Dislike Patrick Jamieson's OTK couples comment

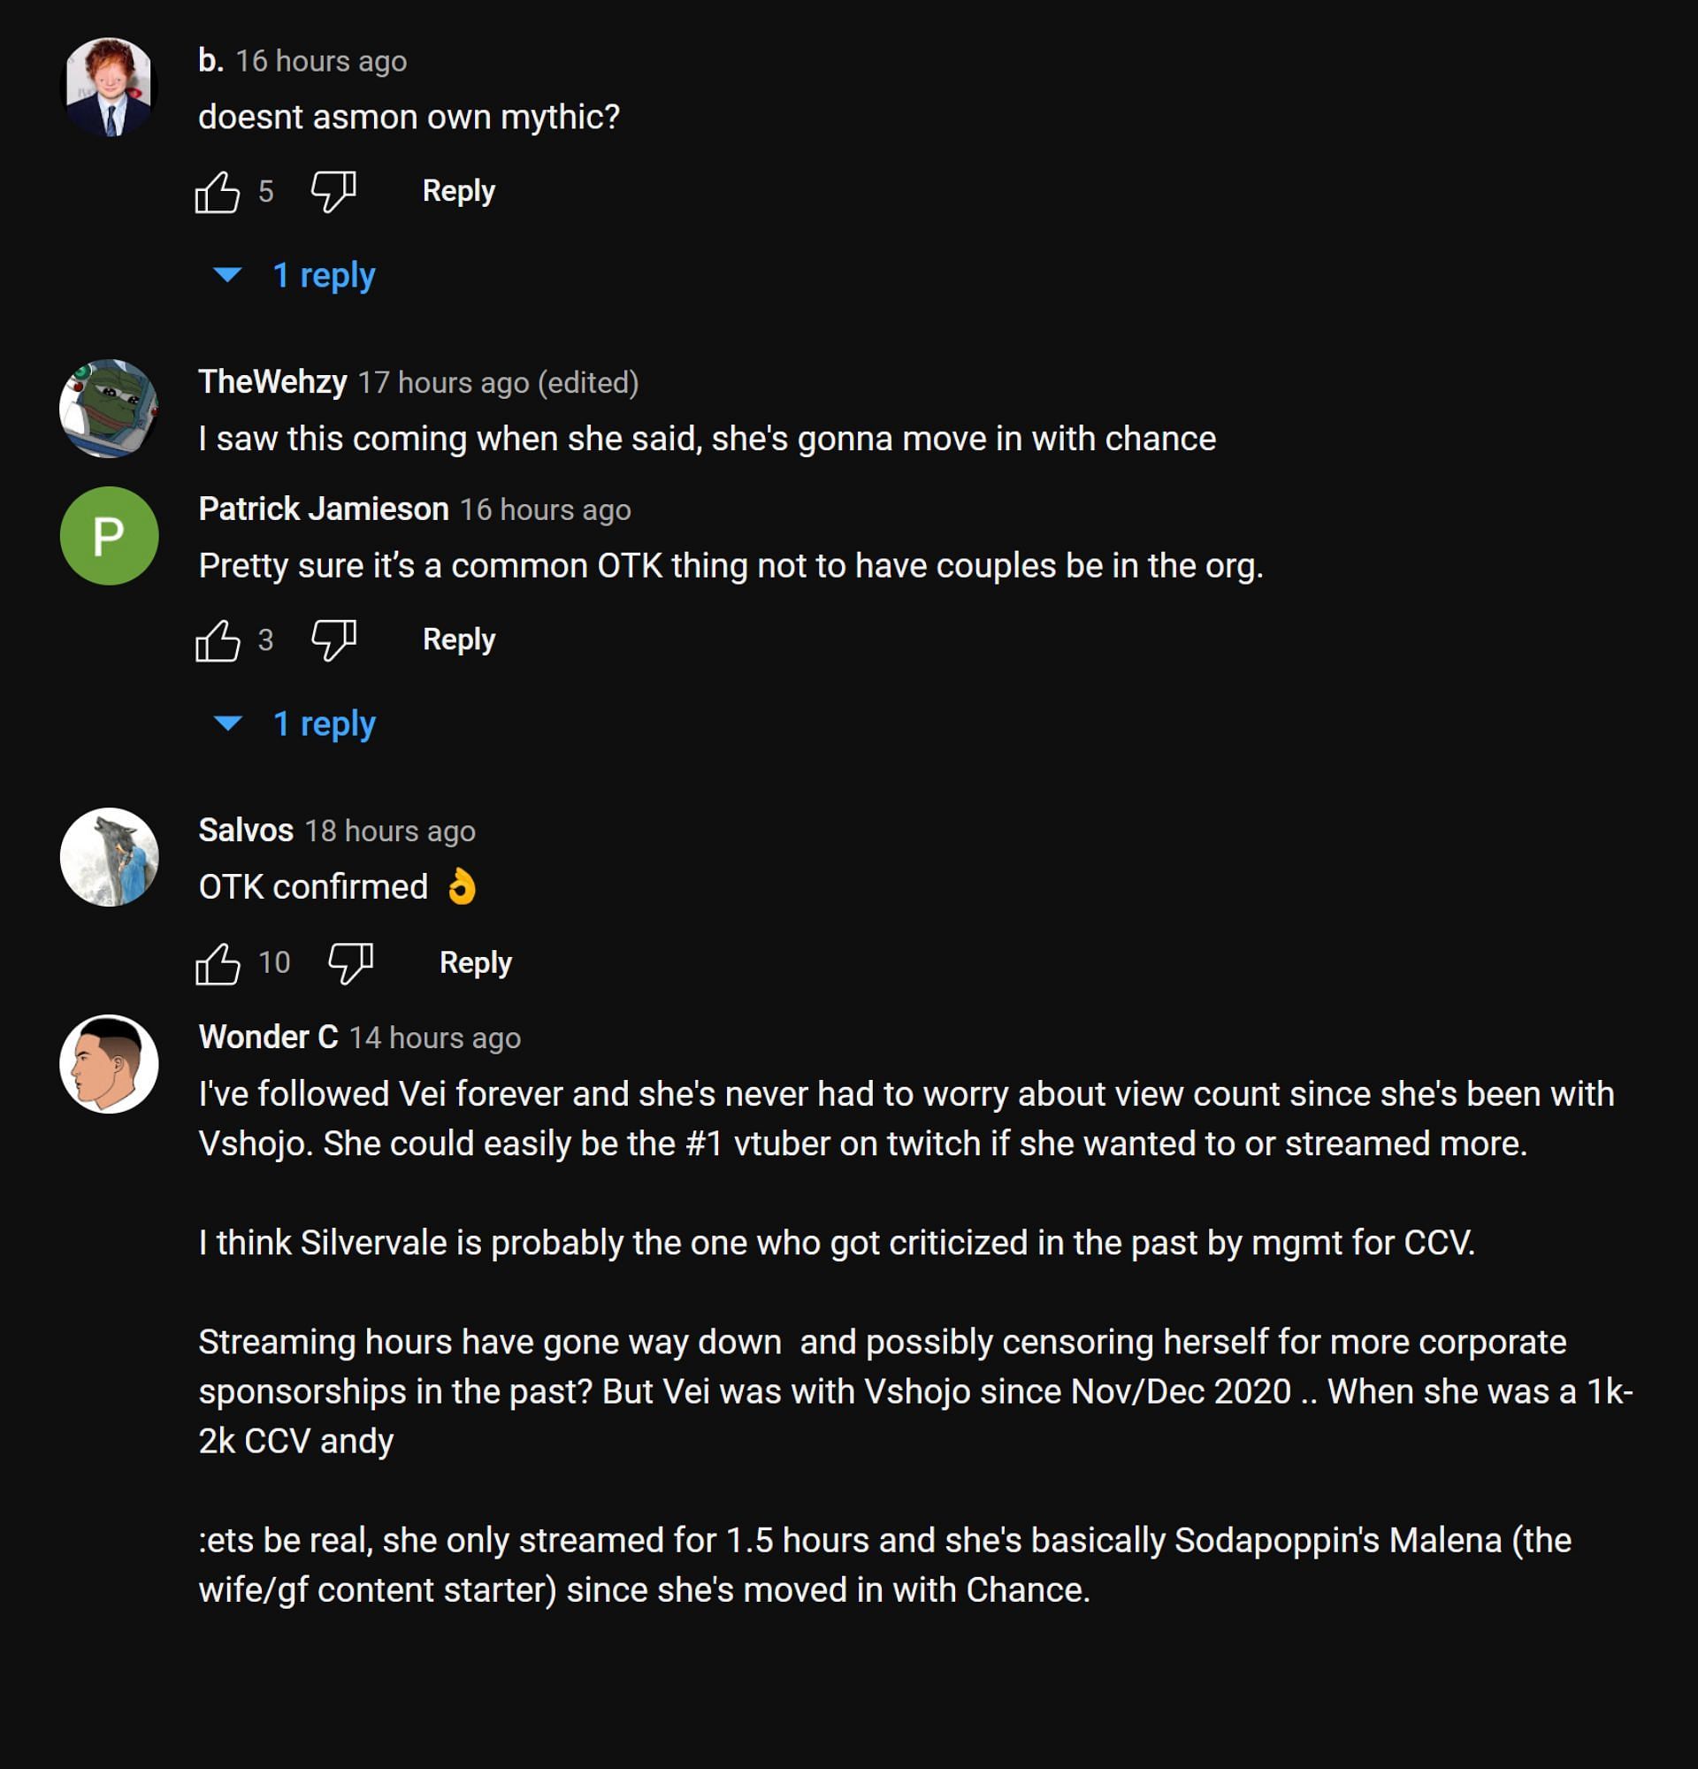(333, 639)
